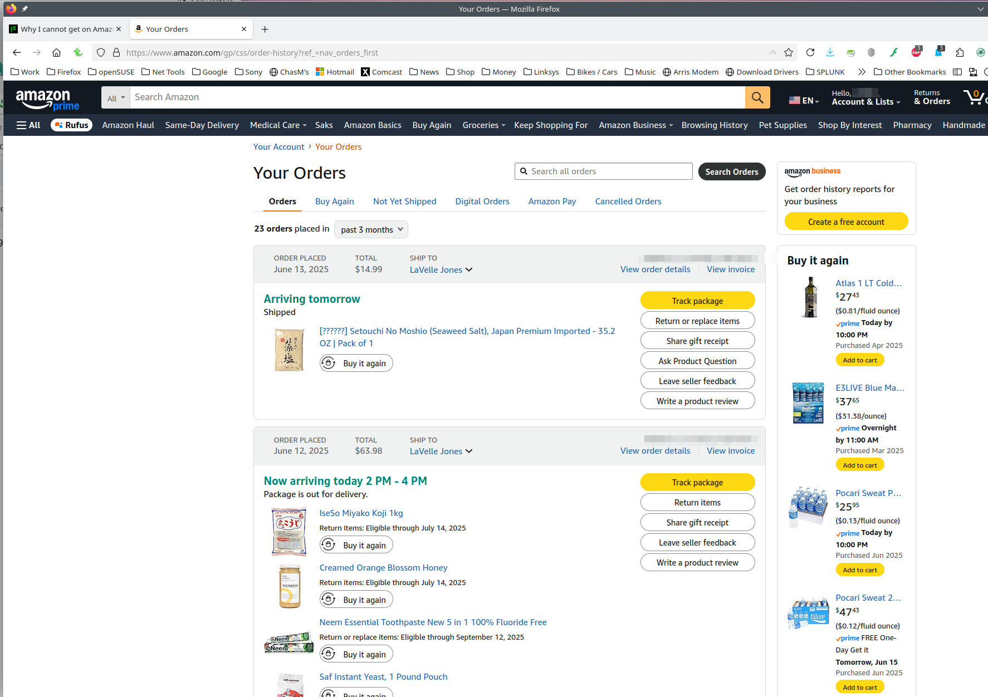Open the extensions puzzle-piece icon
This screenshot has height=697, width=988.
pyautogui.click(x=960, y=52)
